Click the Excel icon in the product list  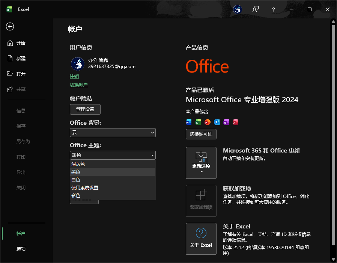coord(198,122)
